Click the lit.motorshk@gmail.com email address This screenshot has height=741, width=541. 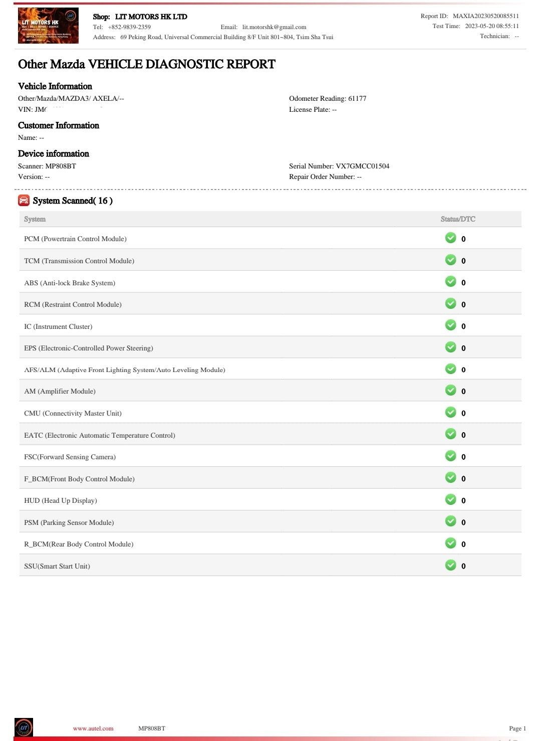coord(274,27)
